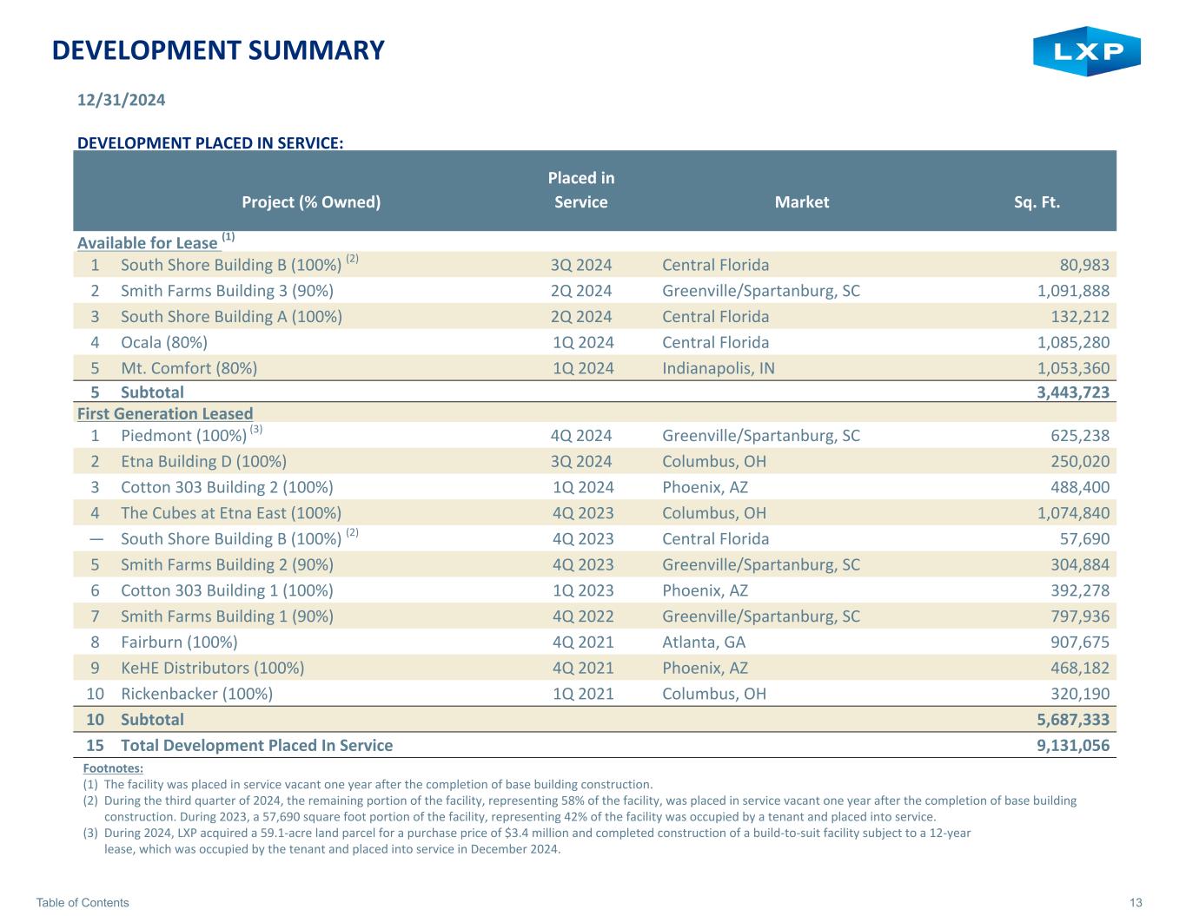This screenshot has height=916, width=1186.
Task: Select Smith Farms Building 1 (90%)
Action: tap(227, 616)
